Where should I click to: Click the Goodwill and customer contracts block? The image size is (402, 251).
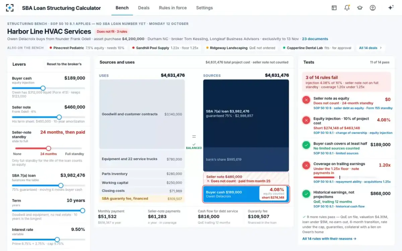[142, 114]
